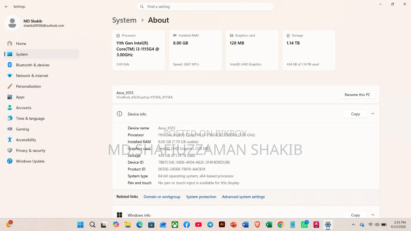Image resolution: width=411 pixels, height=231 pixels.
Task: Open File Explorer from the taskbar
Action: click(128, 225)
